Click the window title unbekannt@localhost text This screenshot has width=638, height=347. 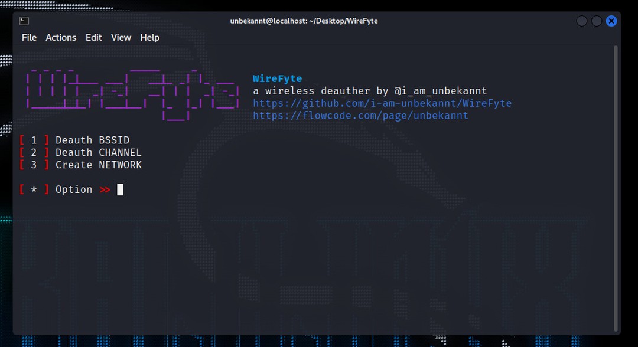pyautogui.click(x=304, y=21)
